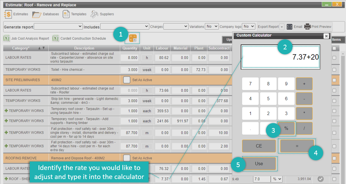Tick checkbox for Carpenter/Joiner labour row
The image size is (346, 184).
[x=334, y=58]
